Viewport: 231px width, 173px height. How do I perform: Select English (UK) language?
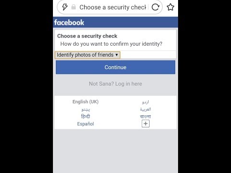point(86,102)
